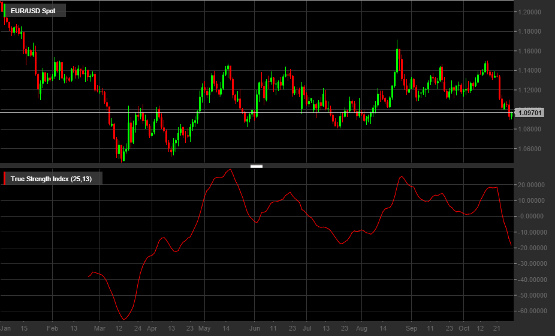Click the 1.12000 price axis label
This screenshot has height=336, width=555.
[529, 90]
